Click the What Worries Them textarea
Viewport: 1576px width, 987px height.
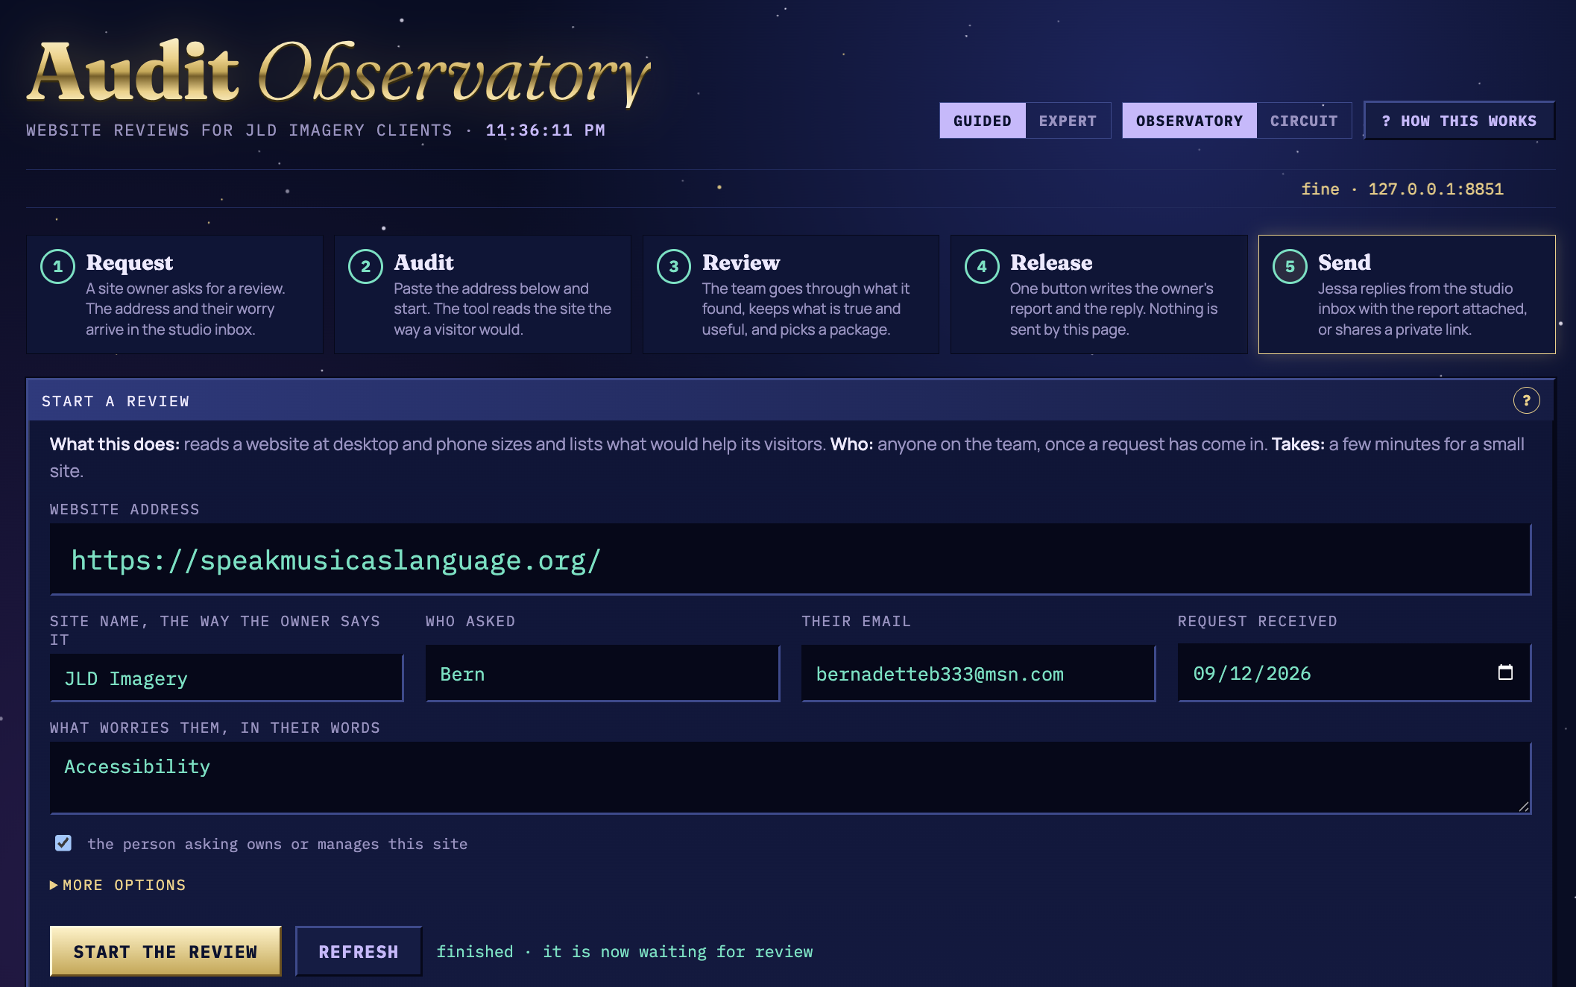pos(790,778)
